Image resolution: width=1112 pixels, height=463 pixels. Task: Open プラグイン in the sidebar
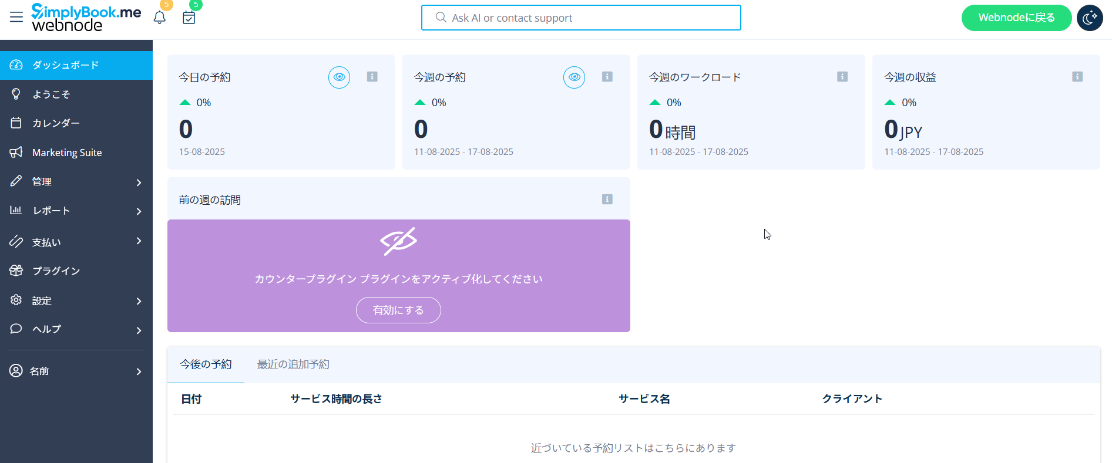tap(76, 271)
